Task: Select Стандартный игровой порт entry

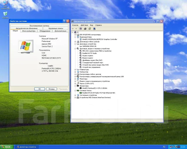Action: pos(93,63)
